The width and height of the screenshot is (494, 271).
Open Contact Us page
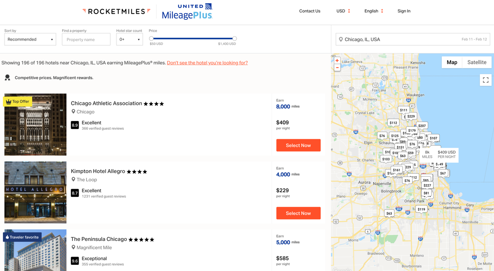pyautogui.click(x=310, y=11)
